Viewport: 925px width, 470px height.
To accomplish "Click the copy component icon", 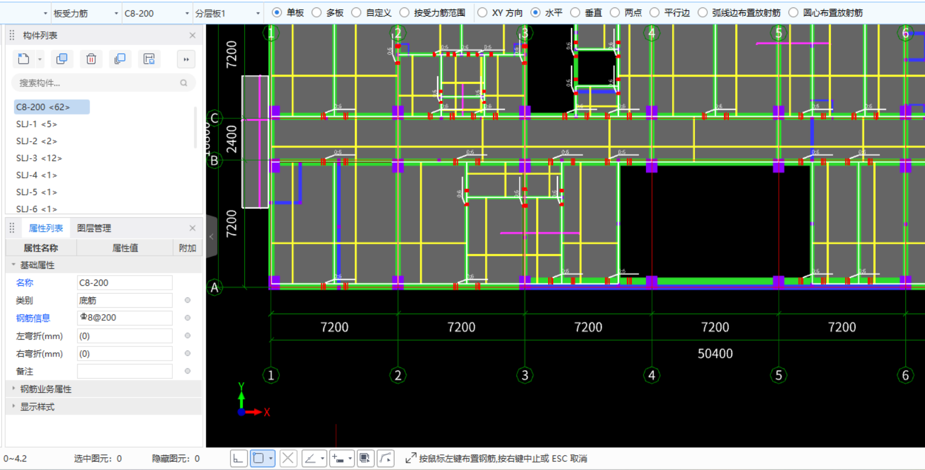I will coord(62,59).
